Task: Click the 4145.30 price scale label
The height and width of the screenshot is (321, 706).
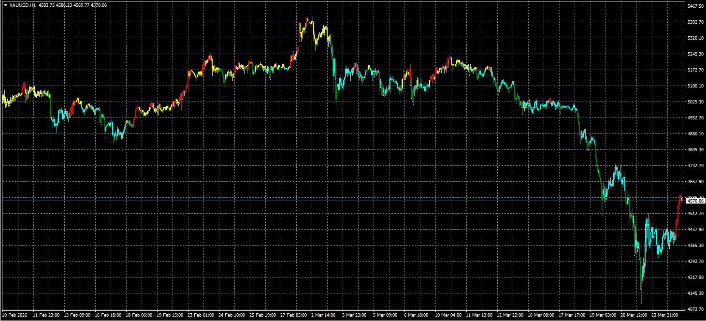Action: pyautogui.click(x=695, y=293)
